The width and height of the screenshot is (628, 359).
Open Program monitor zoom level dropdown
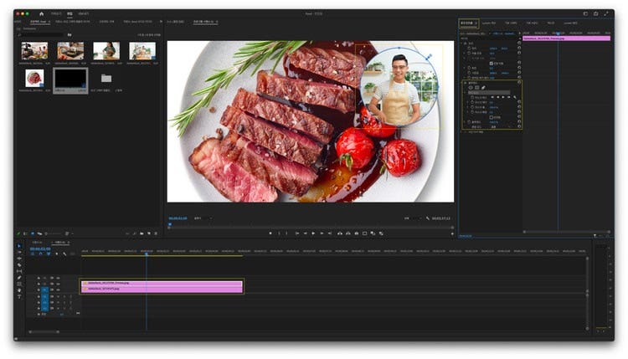tap(203, 218)
